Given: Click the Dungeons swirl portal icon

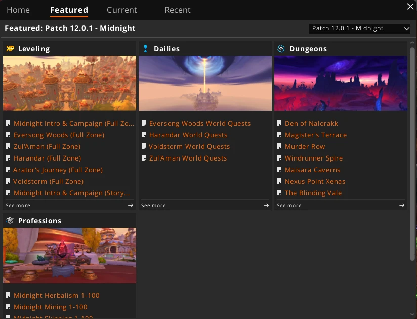Looking at the screenshot, I should (281, 49).
